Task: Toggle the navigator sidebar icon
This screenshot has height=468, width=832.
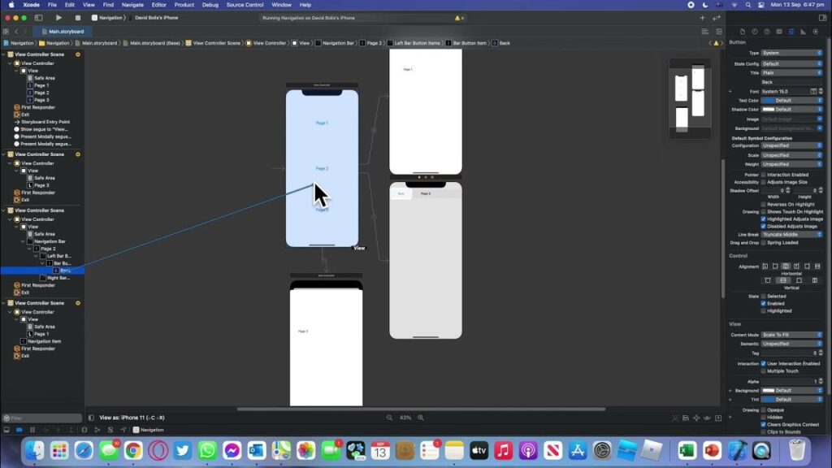Action: pyautogui.click(x=38, y=17)
